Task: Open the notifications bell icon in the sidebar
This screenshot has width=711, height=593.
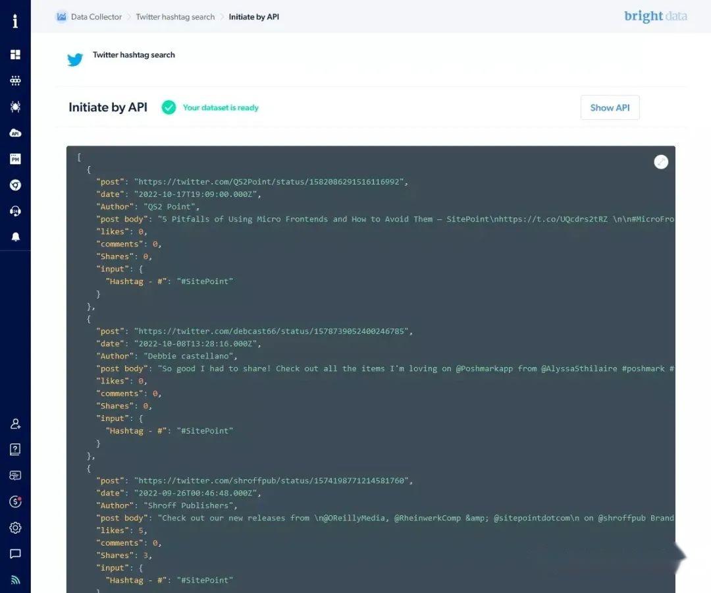Action: pyautogui.click(x=15, y=237)
